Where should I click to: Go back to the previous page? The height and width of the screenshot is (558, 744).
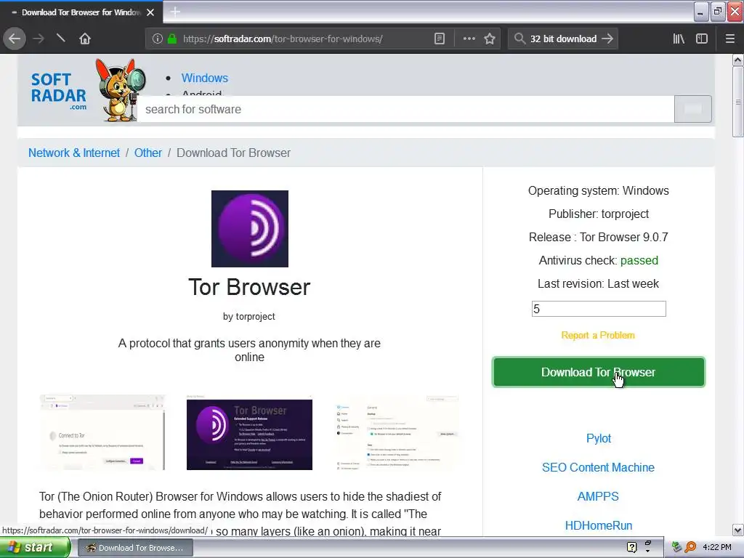coord(15,39)
